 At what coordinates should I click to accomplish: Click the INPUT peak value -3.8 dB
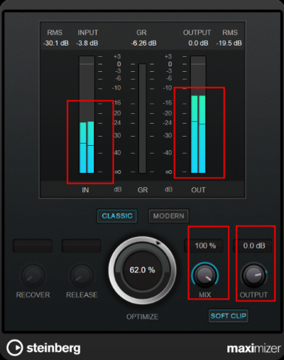point(87,43)
